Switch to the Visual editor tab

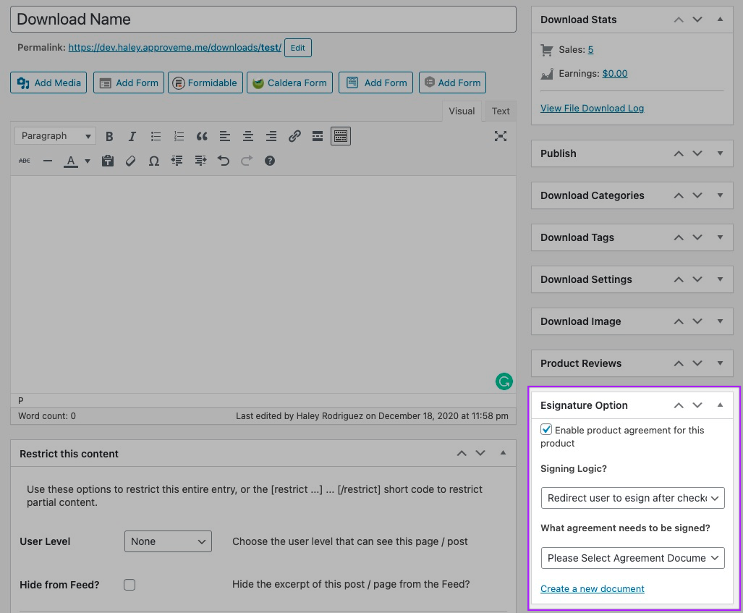tap(463, 111)
